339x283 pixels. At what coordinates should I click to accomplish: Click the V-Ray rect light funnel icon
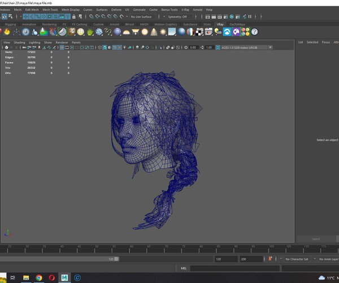tap(136, 32)
